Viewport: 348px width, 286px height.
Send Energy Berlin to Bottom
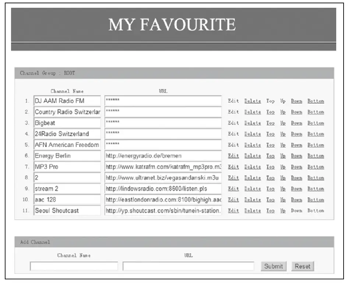(316, 156)
